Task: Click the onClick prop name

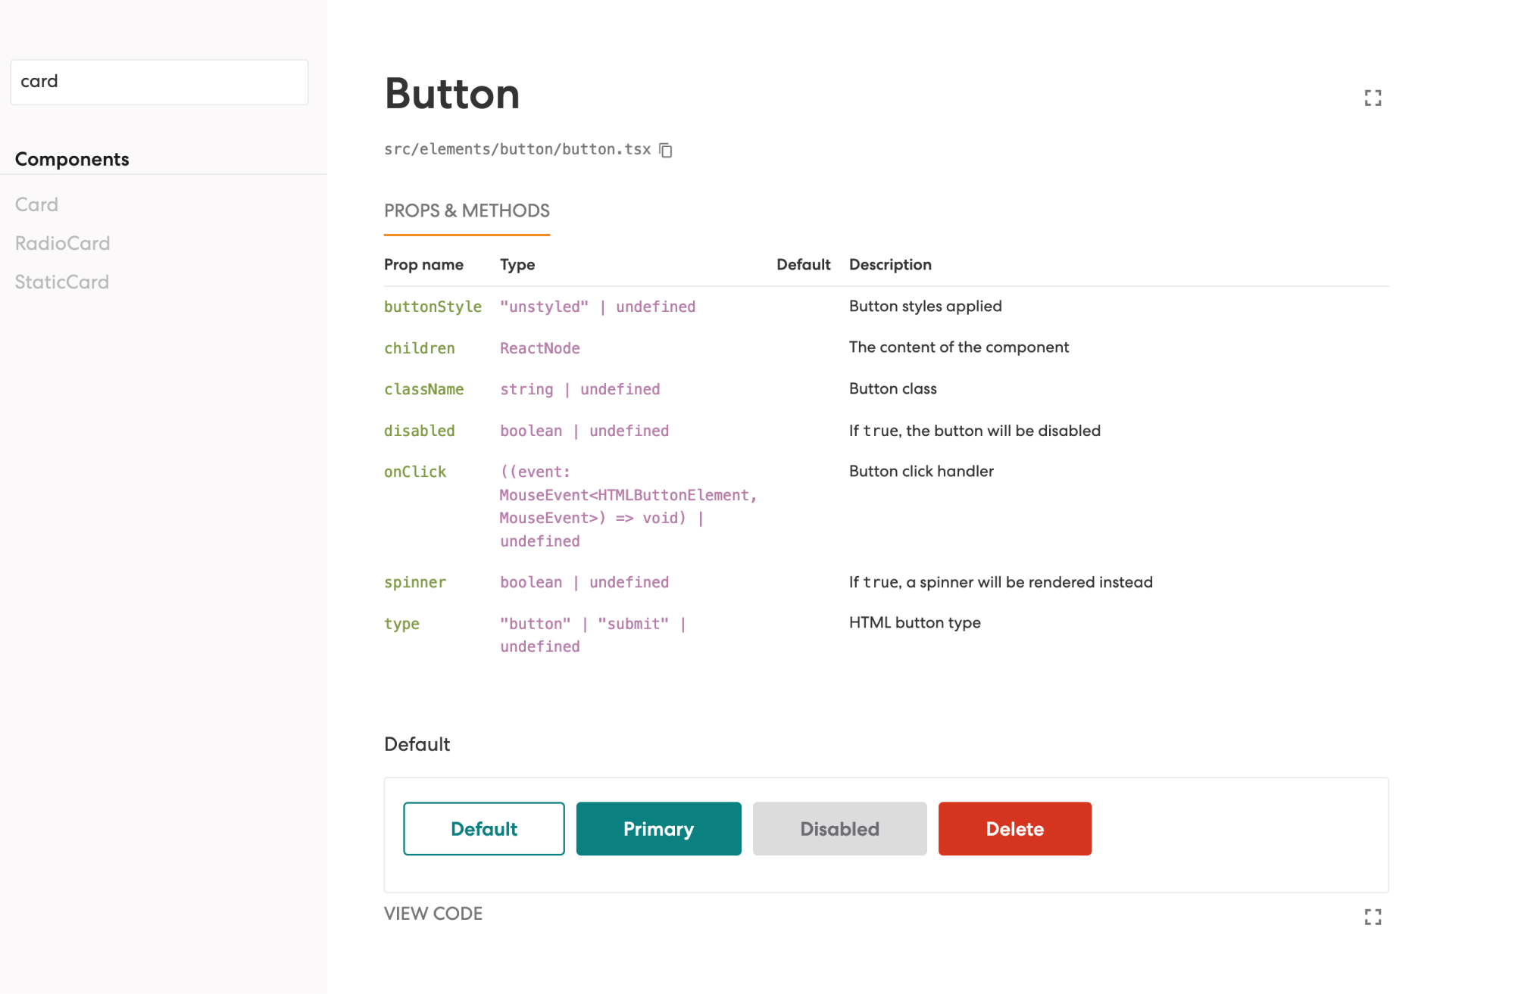Action: (x=415, y=472)
